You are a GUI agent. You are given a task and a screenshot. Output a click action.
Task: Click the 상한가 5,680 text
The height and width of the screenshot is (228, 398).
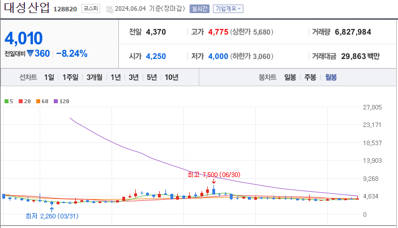(251, 32)
